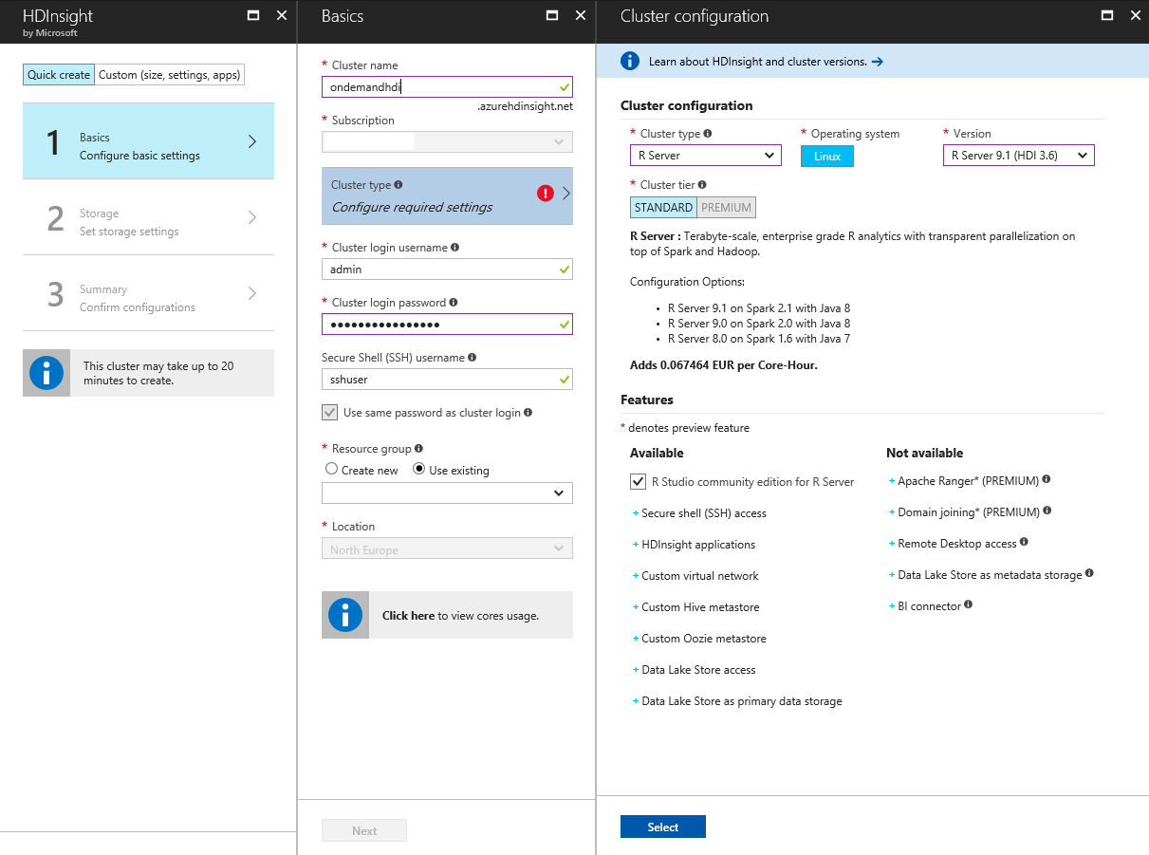
Task: Switch to Custom (size, settings, apps) tab
Action: coord(170,75)
